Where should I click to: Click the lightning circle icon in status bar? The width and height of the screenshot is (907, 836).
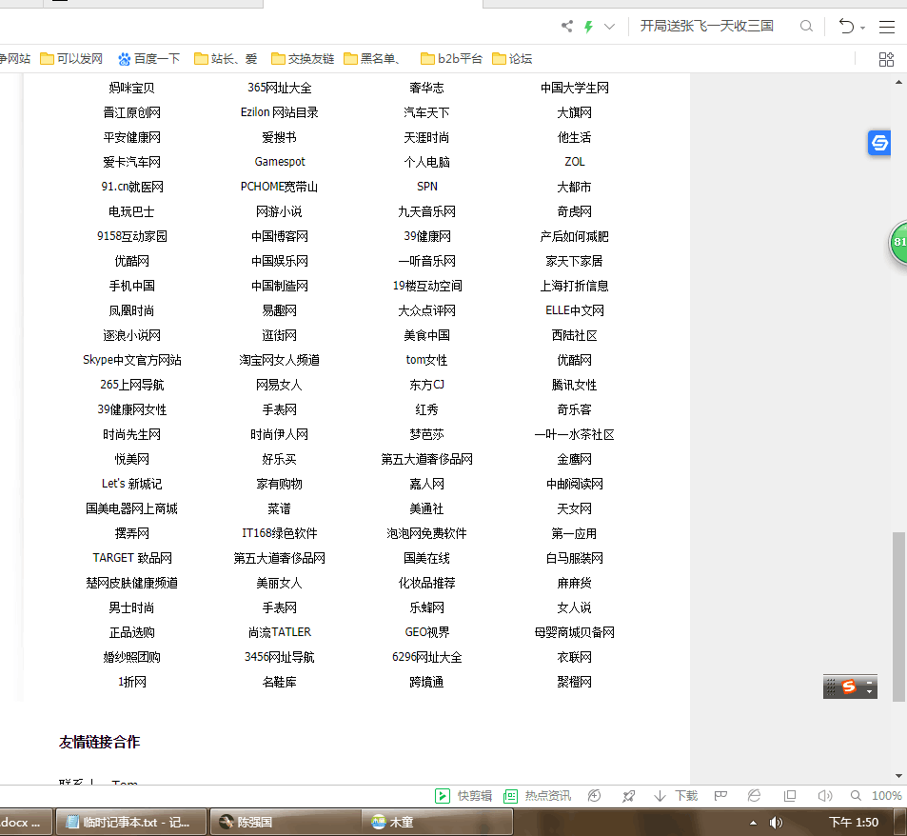[x=594, y=796]
